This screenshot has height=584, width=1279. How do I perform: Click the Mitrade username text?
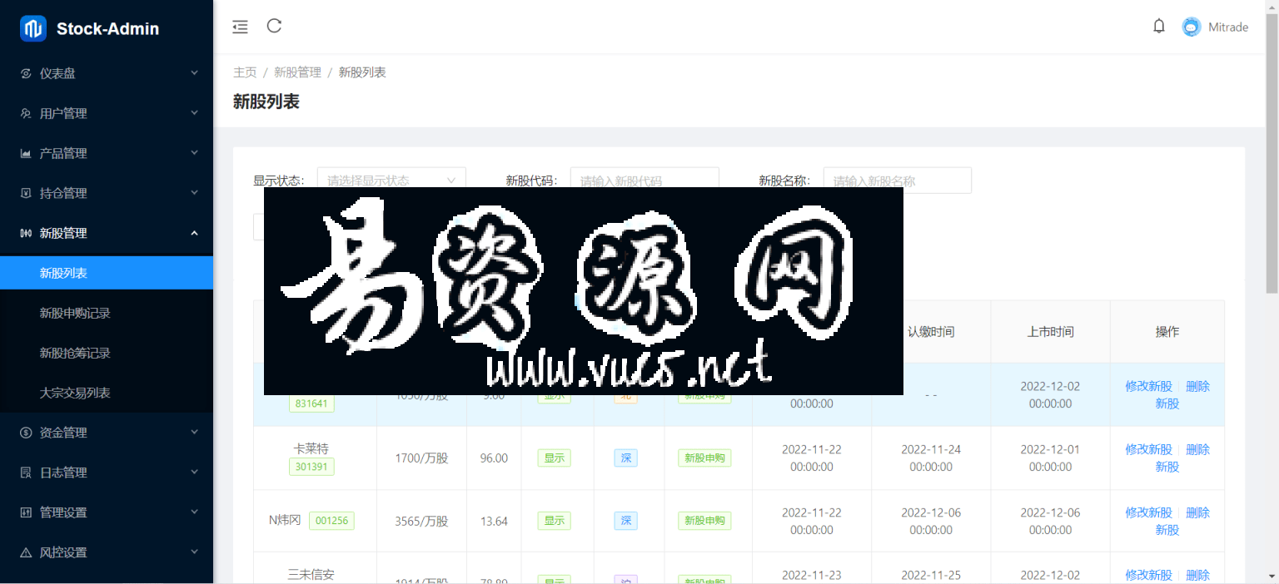point(1228,27)
